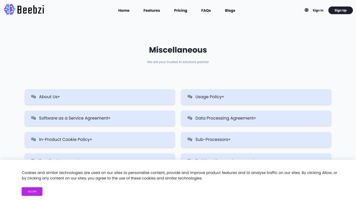Click the Sign Up button
The height and width of the screenshot is (200, 356).
(340, 10)
